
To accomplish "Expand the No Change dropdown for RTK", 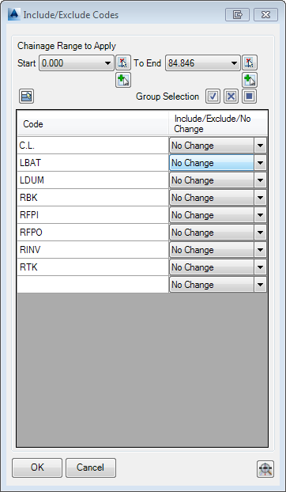I will (260, 267).
